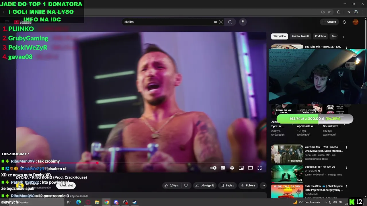Toggle fullscreen on the video player
This screenshot has width=367, height=206.
point(259,168)
